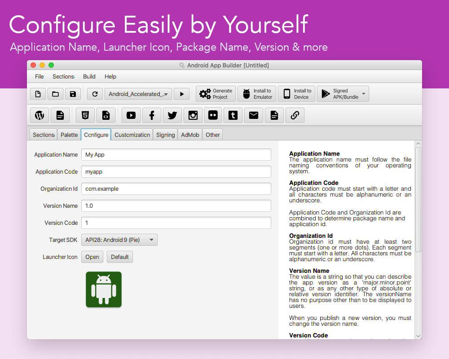Add a Tumblr section icon
Screen dimensions: 449x359
click(x=233, y=115)
